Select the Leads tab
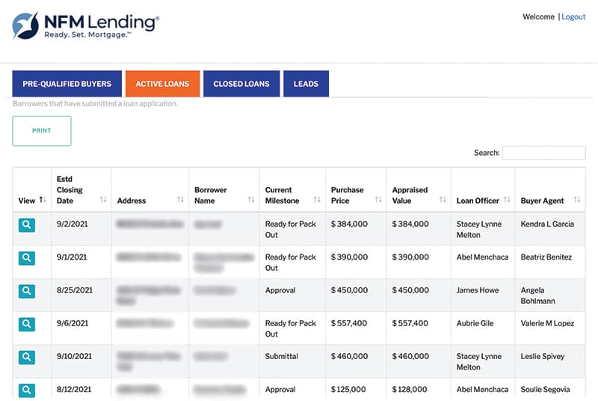The width and height of the screenshot is (598, 401). 306,84
